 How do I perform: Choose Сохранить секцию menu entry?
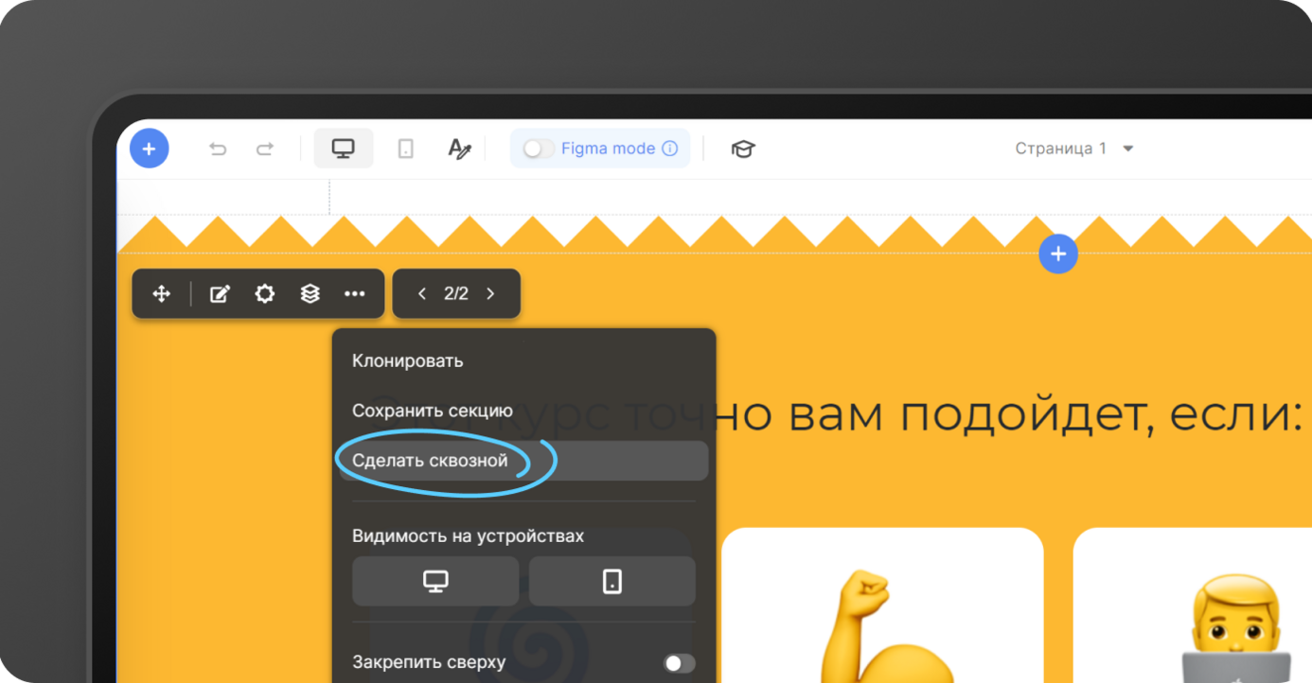pos(523,411)
